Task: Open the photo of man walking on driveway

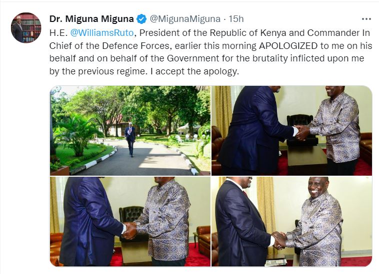Action: click(x=130, y=130)
